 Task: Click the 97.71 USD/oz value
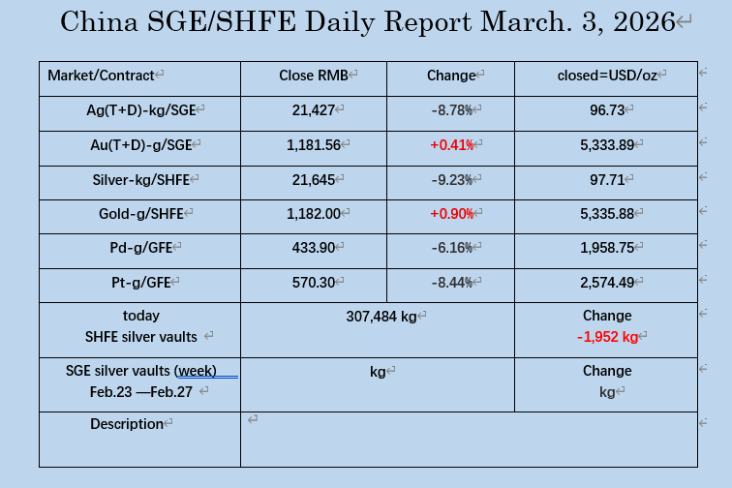click(606, 179)
